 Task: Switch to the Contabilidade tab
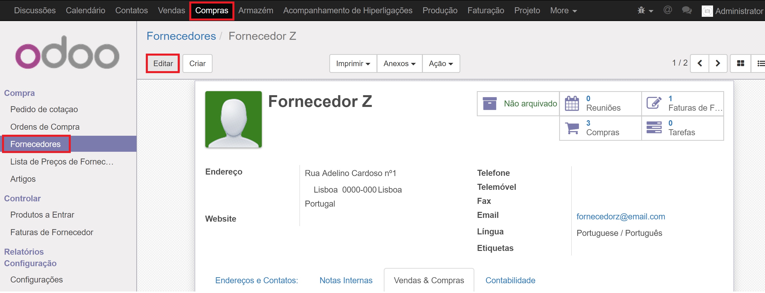(510, 280)
